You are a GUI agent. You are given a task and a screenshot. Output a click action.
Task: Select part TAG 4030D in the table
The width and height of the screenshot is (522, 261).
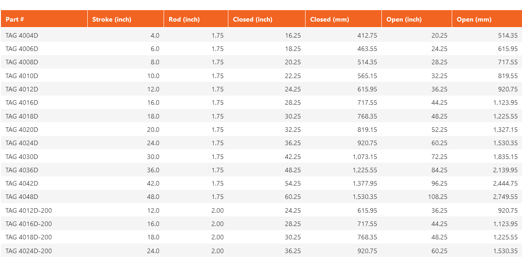point(22,157)
